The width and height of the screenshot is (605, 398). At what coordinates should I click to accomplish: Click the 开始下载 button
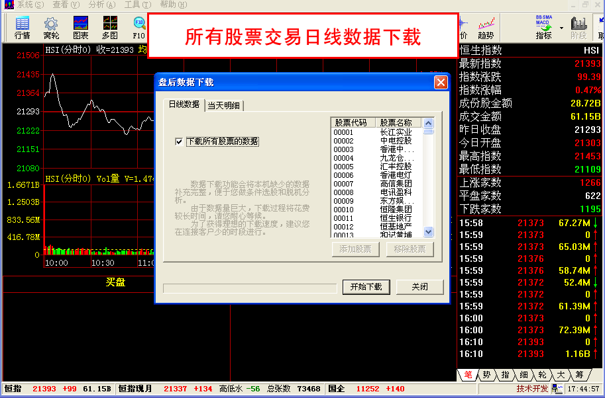click(x=366, y=287)
